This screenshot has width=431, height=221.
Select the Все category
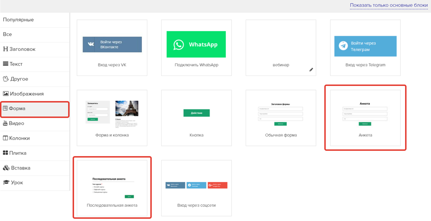point(34,34)
